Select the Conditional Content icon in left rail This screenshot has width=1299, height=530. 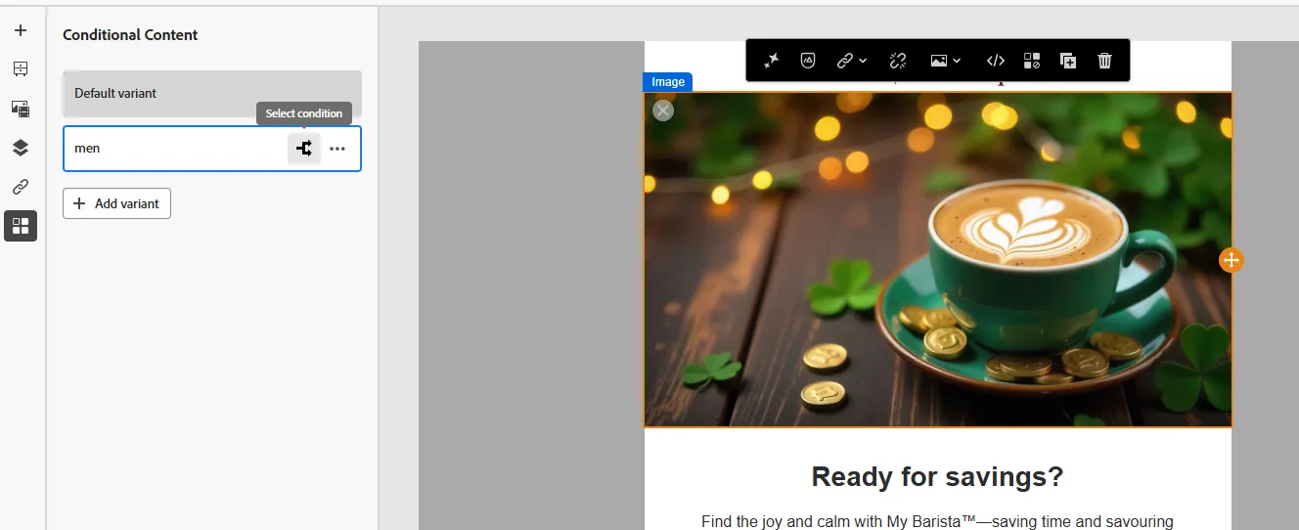click(21, 227)
